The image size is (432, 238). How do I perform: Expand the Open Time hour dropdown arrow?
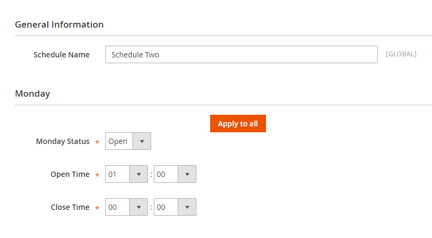[138, 174]
